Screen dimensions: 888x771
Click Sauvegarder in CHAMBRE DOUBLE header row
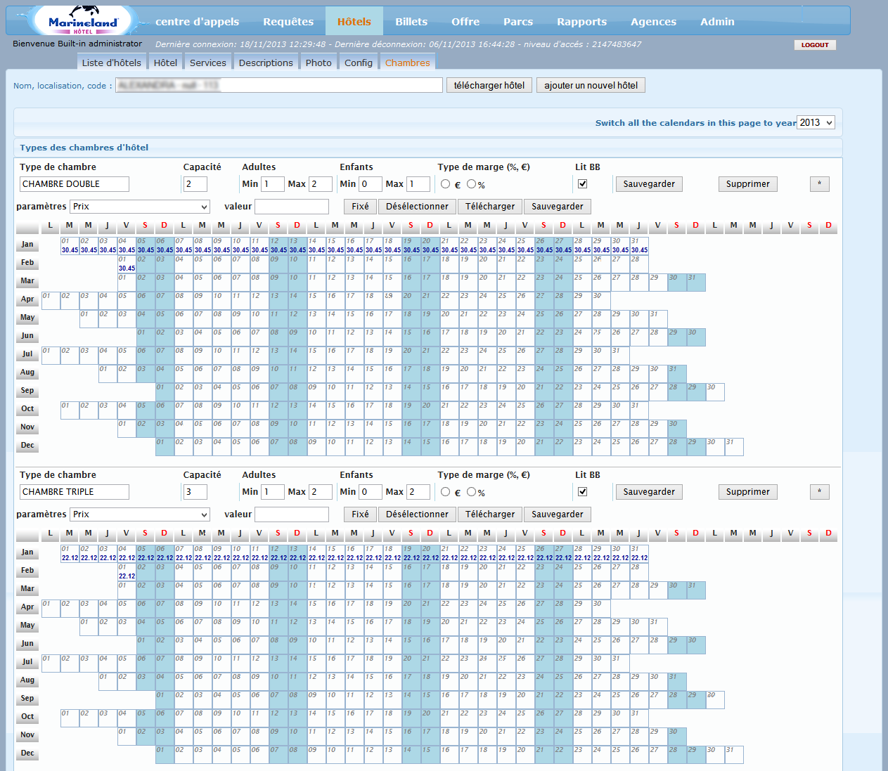649,184
